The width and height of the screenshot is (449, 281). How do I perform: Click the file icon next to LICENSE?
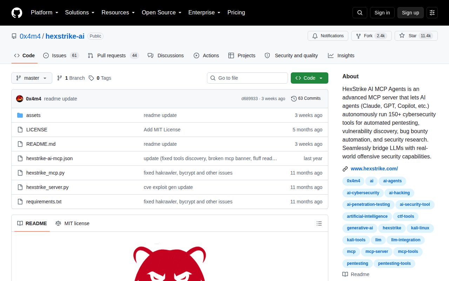pyautogui.click(x=20, y=130)
